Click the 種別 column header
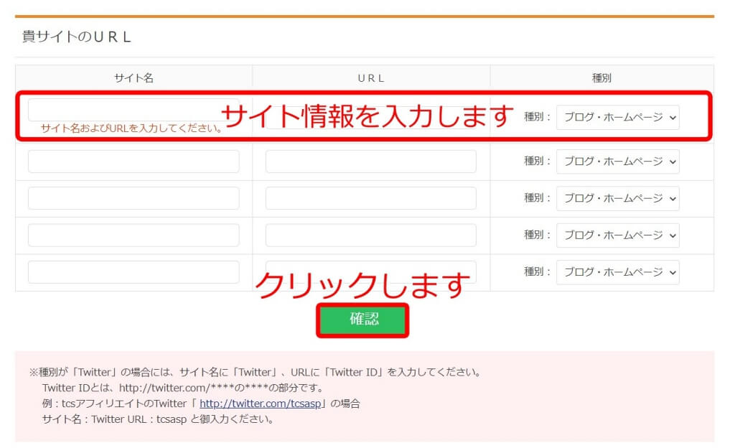Image resolution: width=735 pixels, height=448 pixels. coord(601,78)
